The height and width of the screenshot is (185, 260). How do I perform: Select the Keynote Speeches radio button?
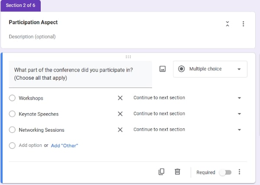pos(12,114)
